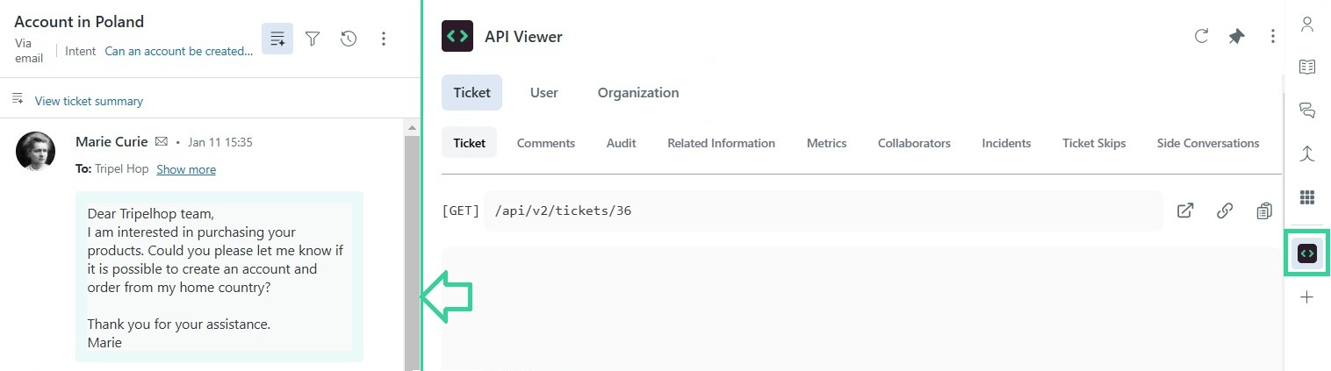Click the conversation scrollbar up arrow

click(412, 128)
